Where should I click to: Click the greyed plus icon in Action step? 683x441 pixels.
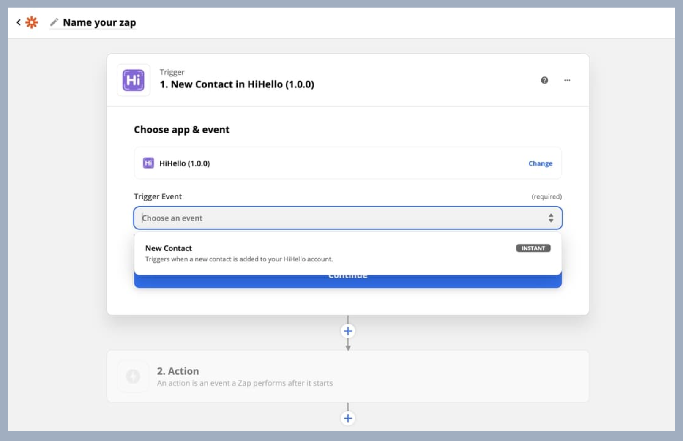tap(133, 376)
